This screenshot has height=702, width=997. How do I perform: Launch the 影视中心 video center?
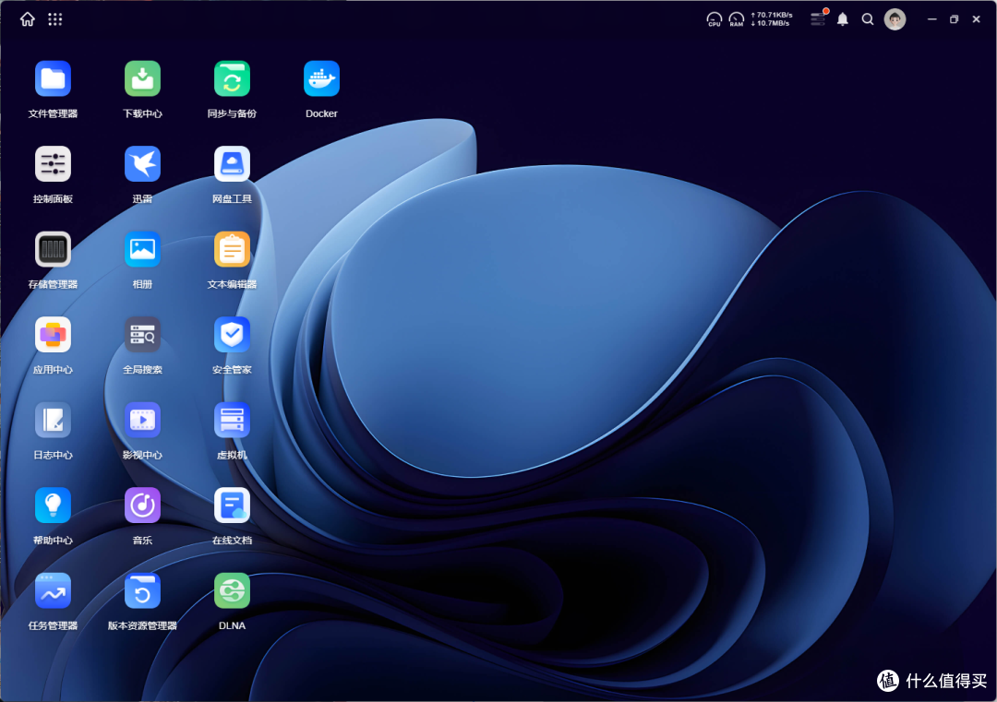tap(142, 420)
